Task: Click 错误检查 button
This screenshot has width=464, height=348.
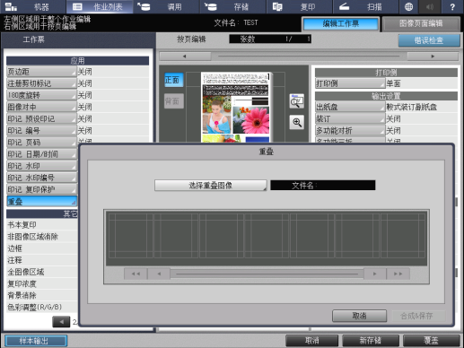Action: tap(429, 40)
